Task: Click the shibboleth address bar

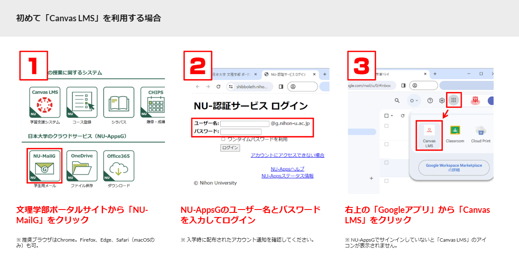Action: coord(250,87)
